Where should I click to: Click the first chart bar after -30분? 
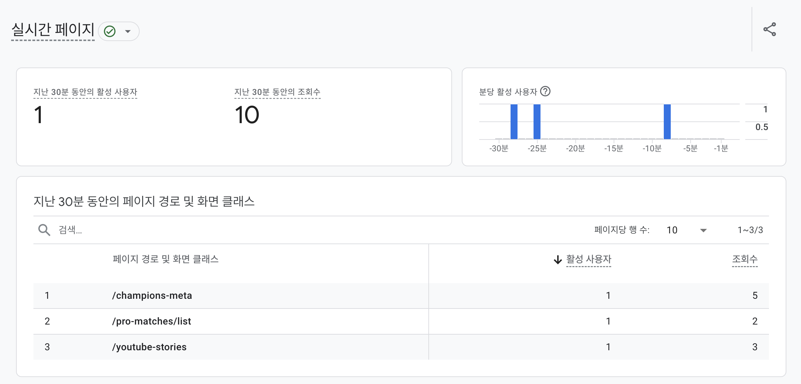pos(514,122)
